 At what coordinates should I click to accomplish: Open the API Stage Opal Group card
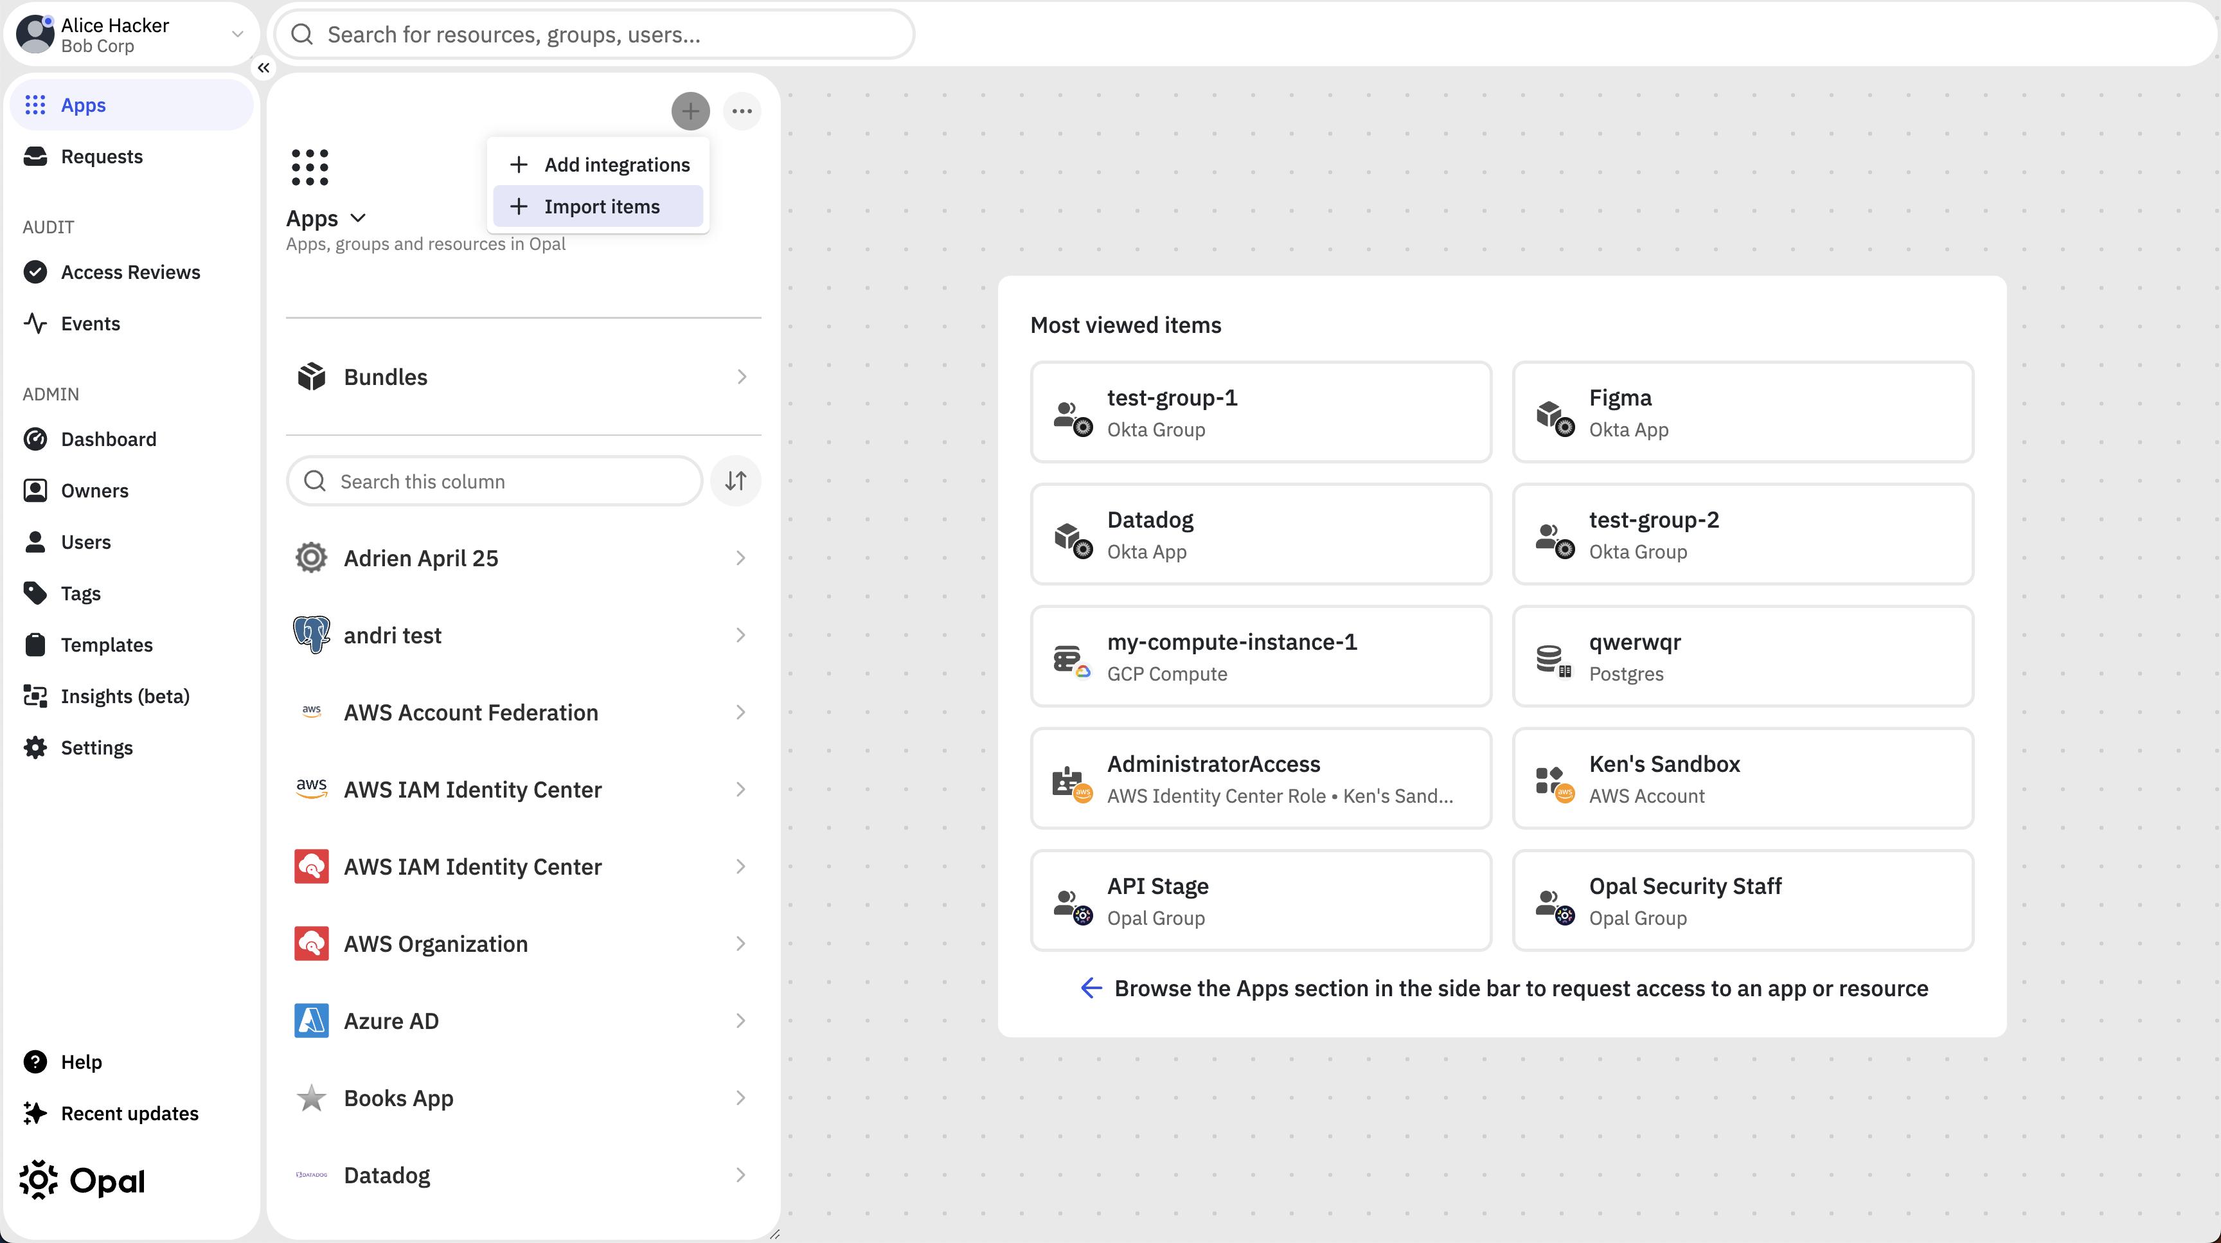pos(1262,901)
